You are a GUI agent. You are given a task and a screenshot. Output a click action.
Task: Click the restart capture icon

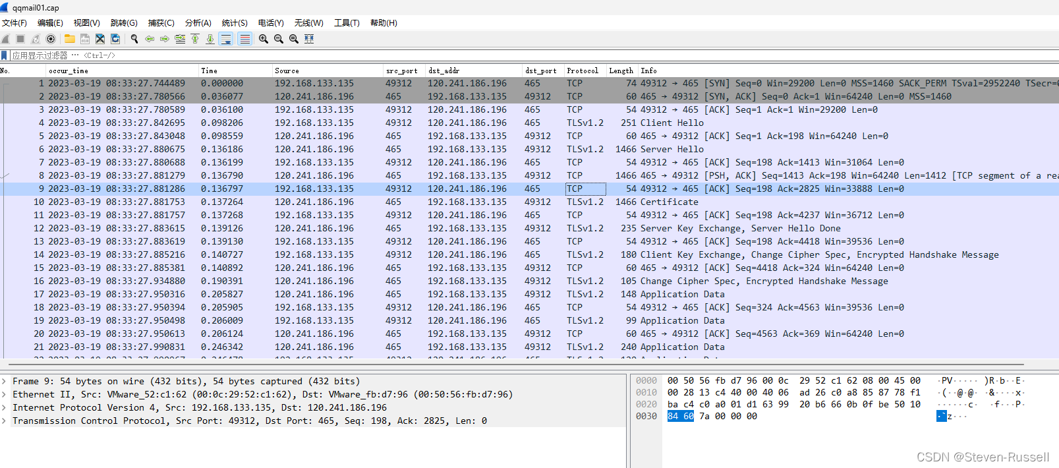36,39
